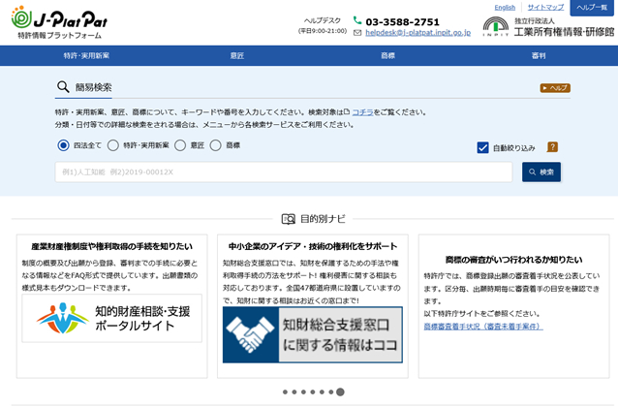The image size is (618, 407).
Task: Open the 知的財産相談・支援ポータルサイト banner
Action: coord(112,318)
